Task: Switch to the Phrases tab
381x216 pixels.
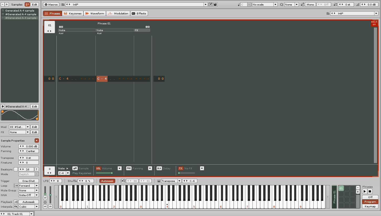Action: [52, 13]
